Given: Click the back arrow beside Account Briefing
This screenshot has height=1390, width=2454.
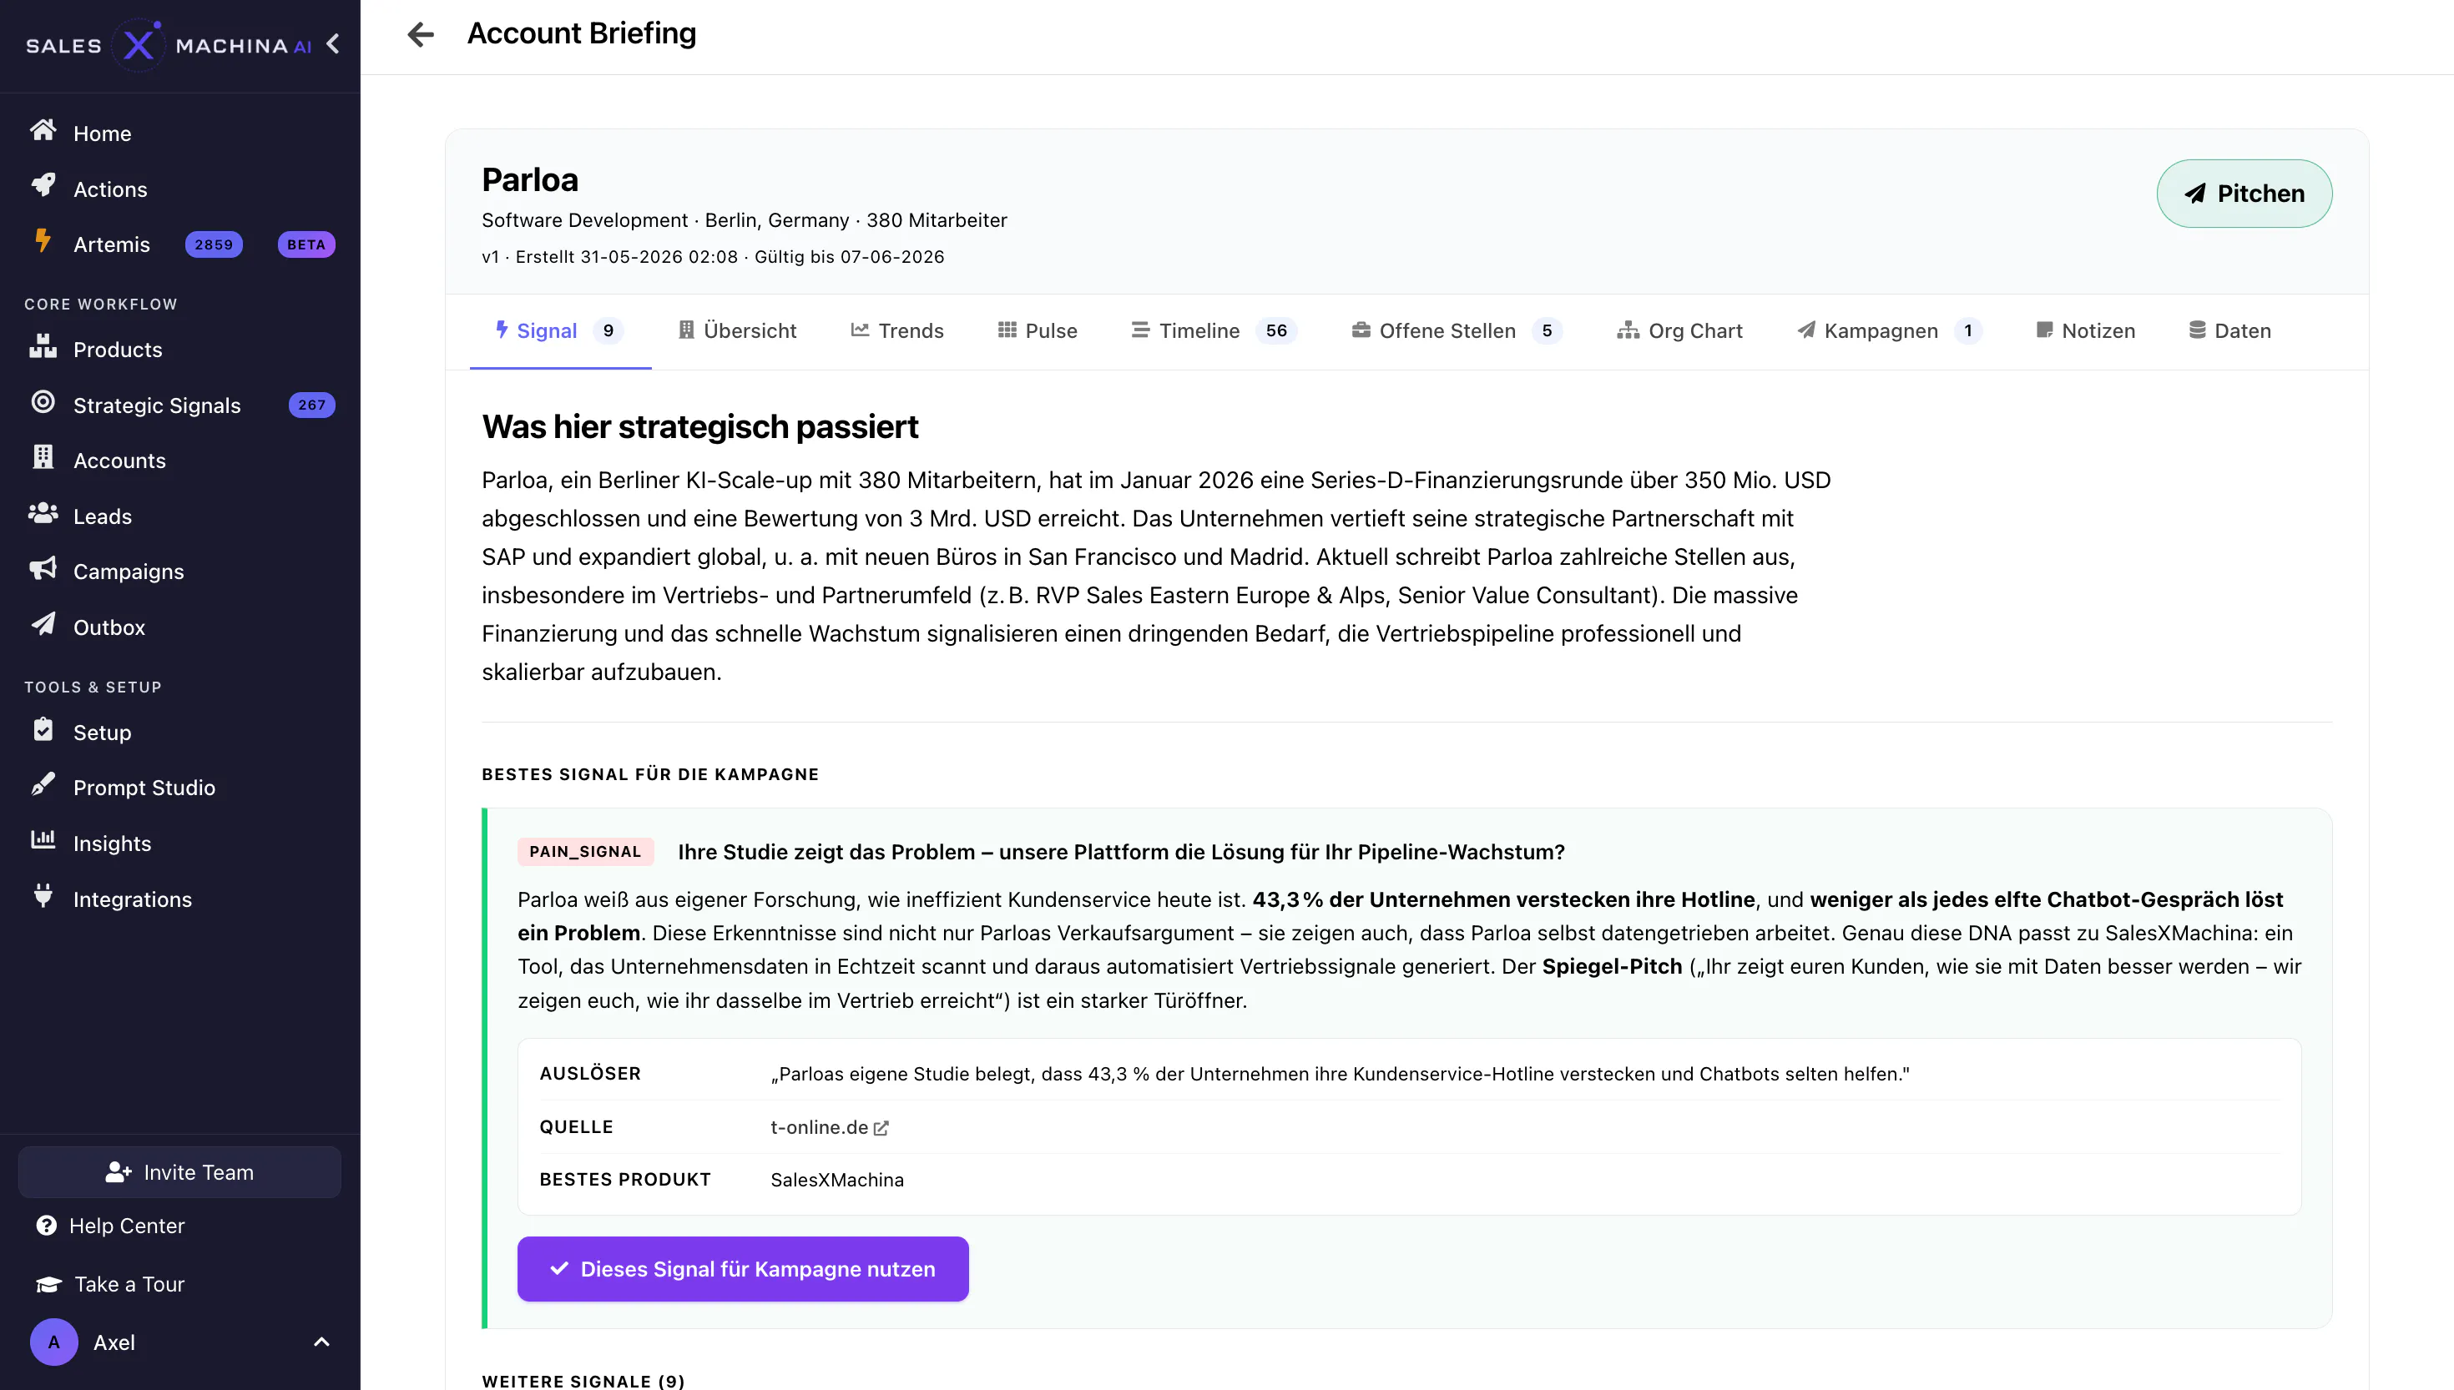Looking at the screenshot, I should pyautogui.click(x=420, y=34).
